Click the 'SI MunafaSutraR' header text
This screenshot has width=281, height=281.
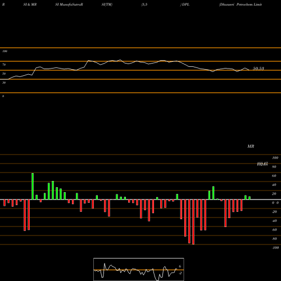pos(69,4)
